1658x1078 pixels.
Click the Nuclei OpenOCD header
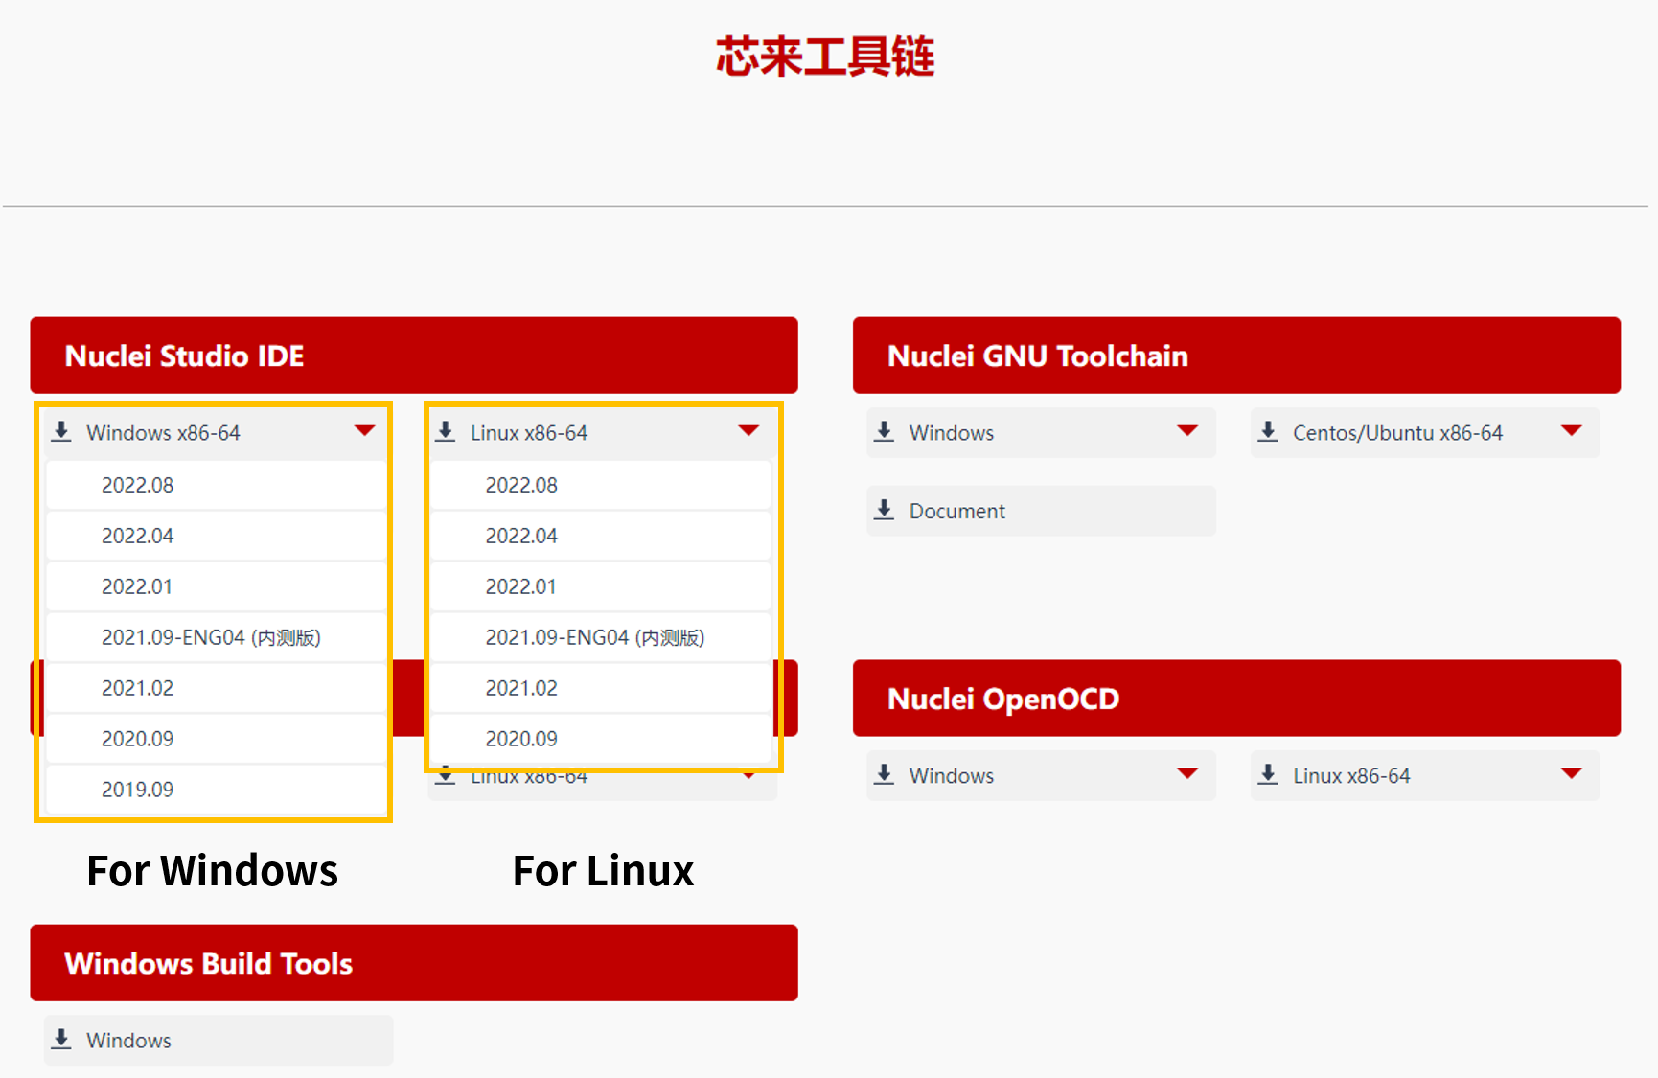(x=1236, y=699)
